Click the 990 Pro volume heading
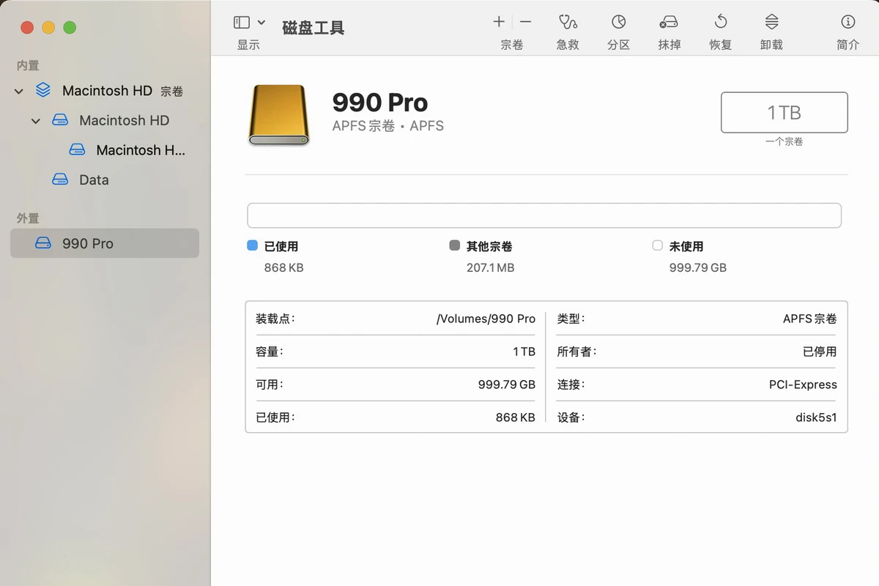This screenshot has width=879, height=586. [x=380, y=103]
